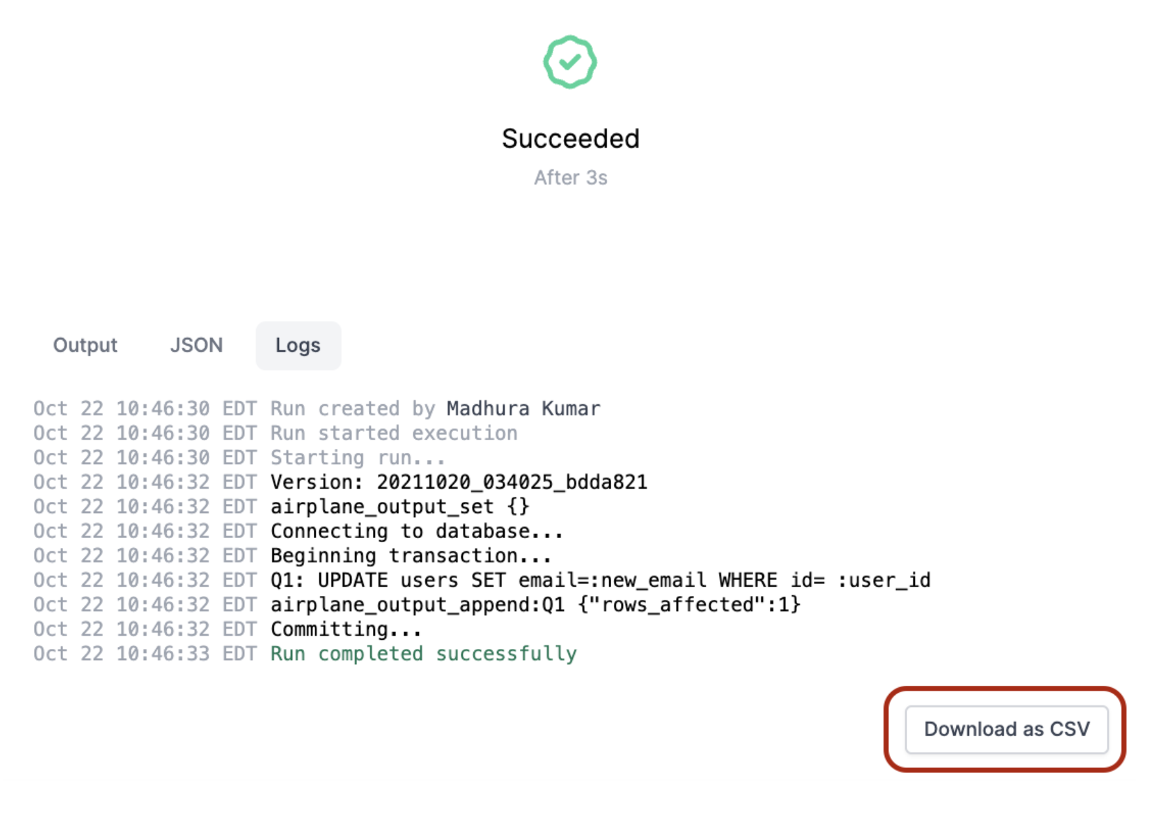Click the Madhura Kumar name in logs

(523, 409)
